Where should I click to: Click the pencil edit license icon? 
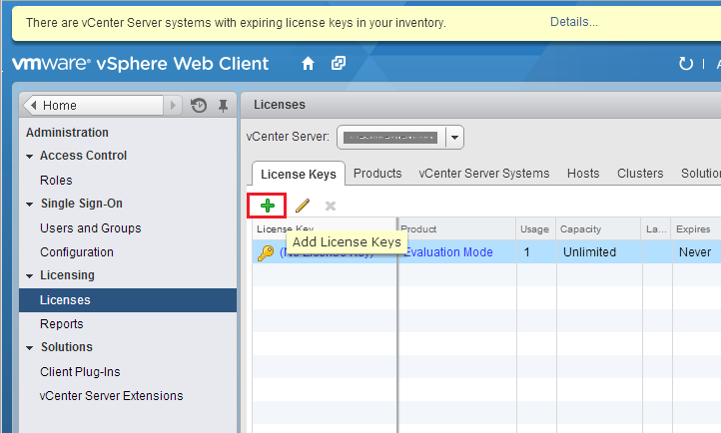303,206
